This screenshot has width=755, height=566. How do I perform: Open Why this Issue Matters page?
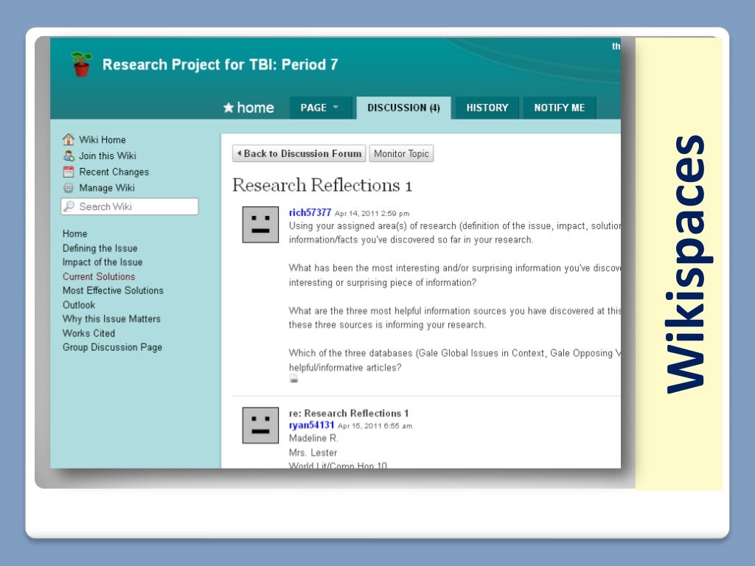[x=111, y=318]
